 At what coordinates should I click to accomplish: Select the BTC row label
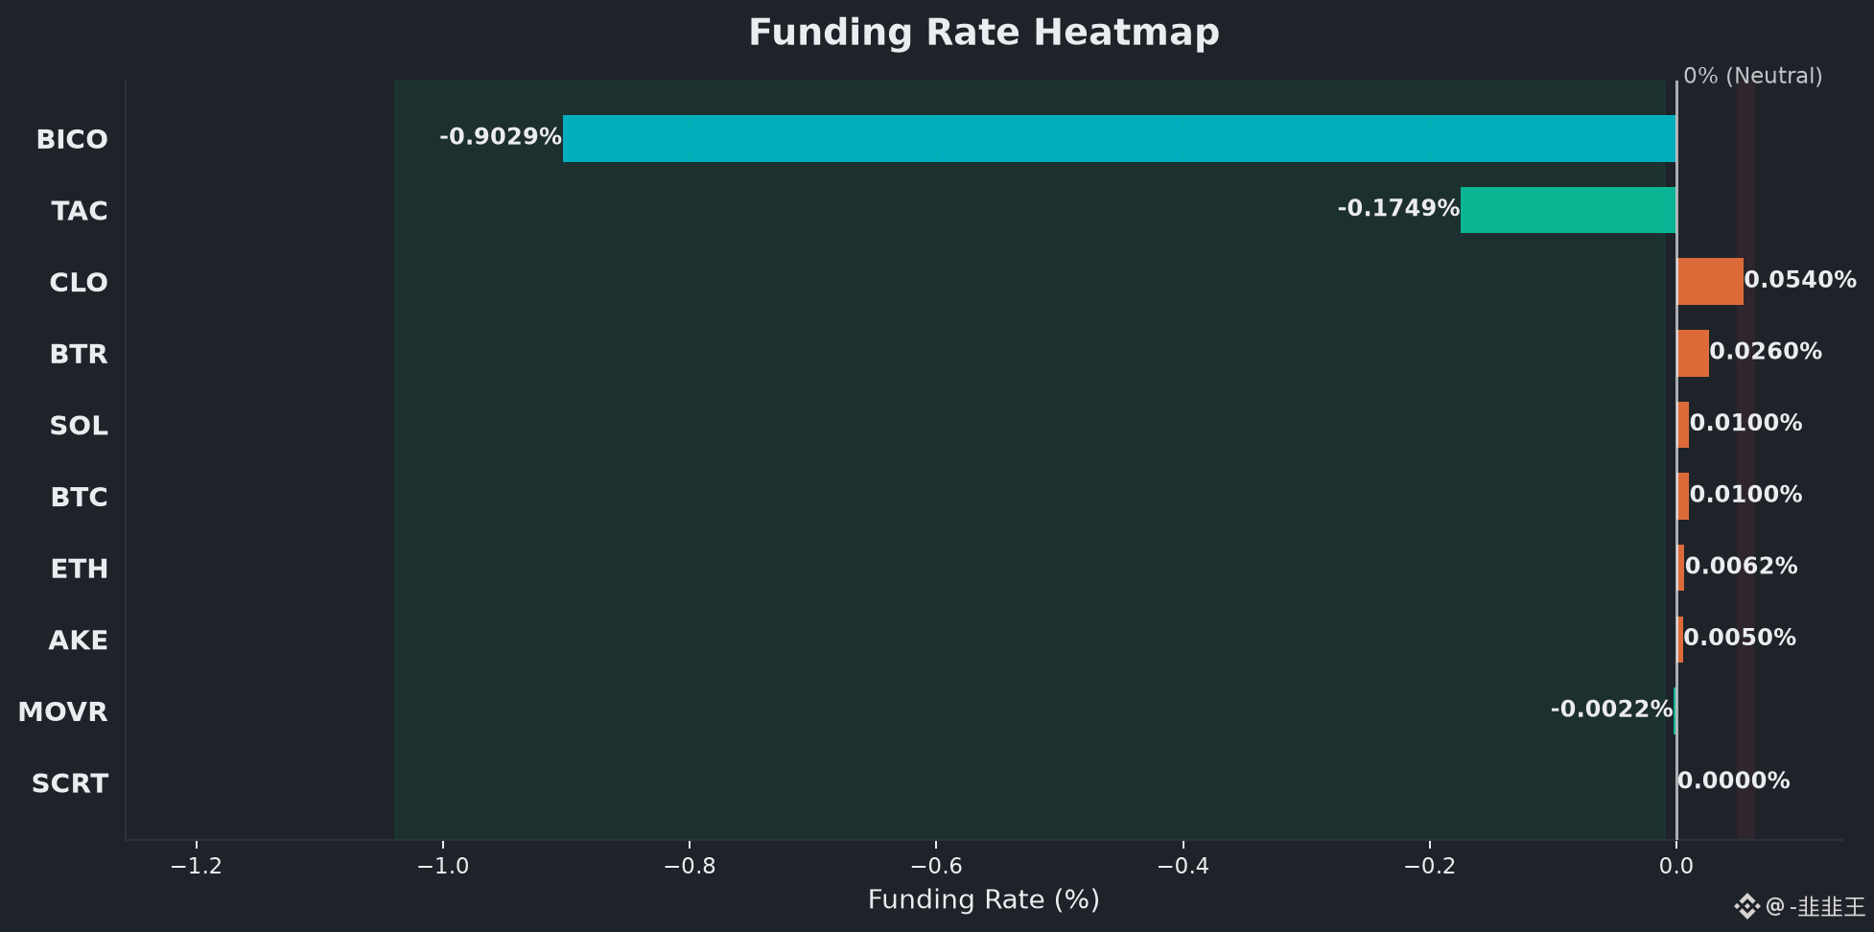pos(80,497)
